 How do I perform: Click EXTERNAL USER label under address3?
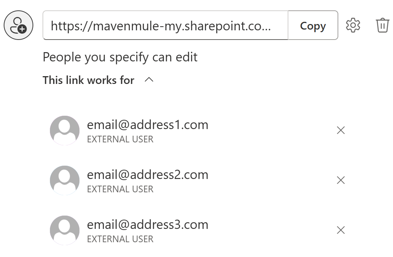[120, 239]
